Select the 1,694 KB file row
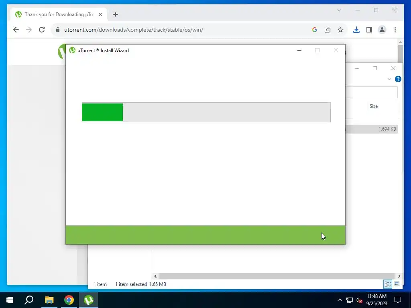 click(x=371, y=129)
